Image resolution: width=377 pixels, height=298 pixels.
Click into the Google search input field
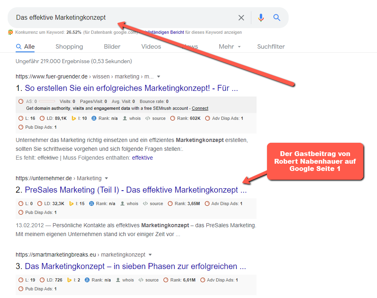120,18
